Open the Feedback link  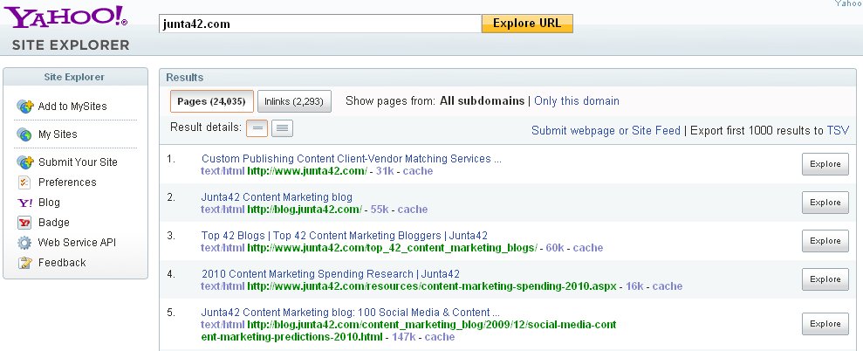[x=62, y=263]
